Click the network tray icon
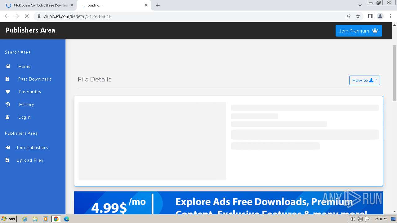The image size is (397, 223). coord(360,219)
